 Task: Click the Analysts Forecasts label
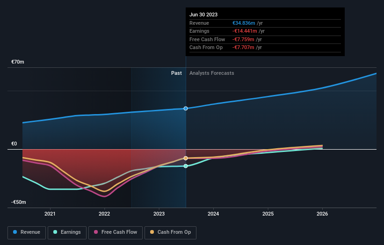tap(211, 73)
